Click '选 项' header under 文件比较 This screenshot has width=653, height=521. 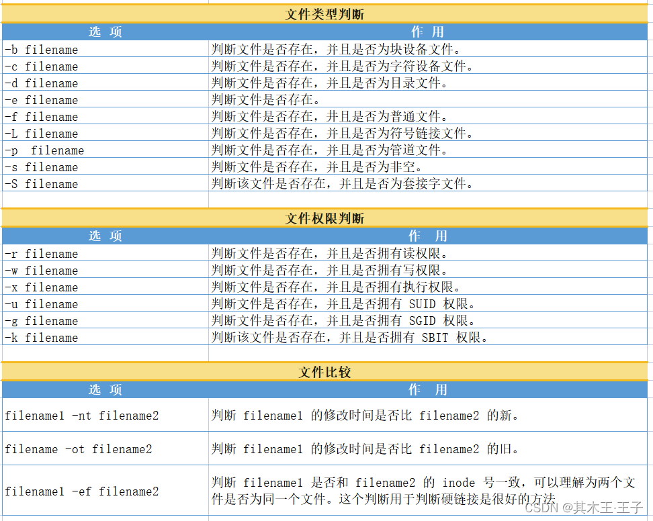click(x=105, y=389)
